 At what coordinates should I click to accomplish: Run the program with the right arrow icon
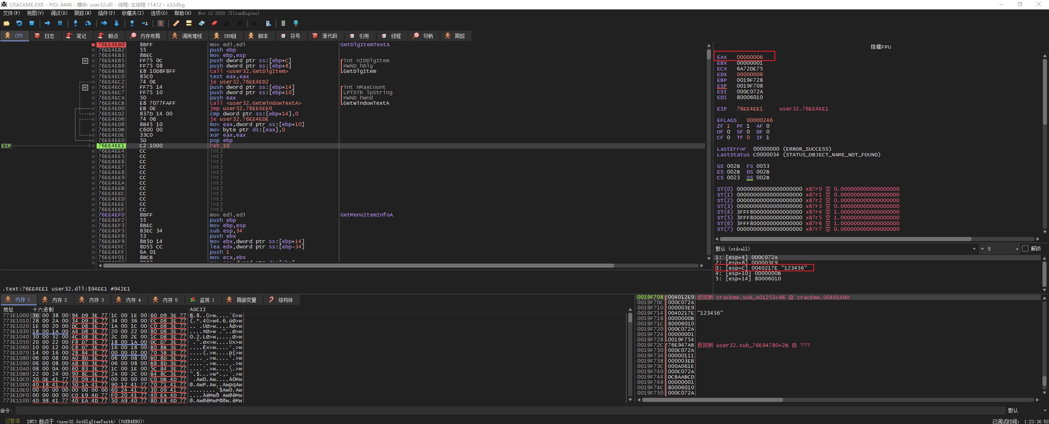pos(47,23)
